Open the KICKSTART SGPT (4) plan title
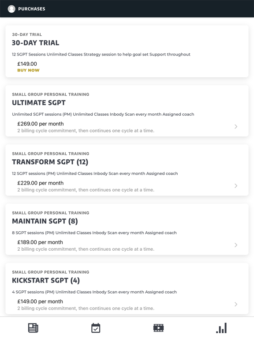 point(46,280)
